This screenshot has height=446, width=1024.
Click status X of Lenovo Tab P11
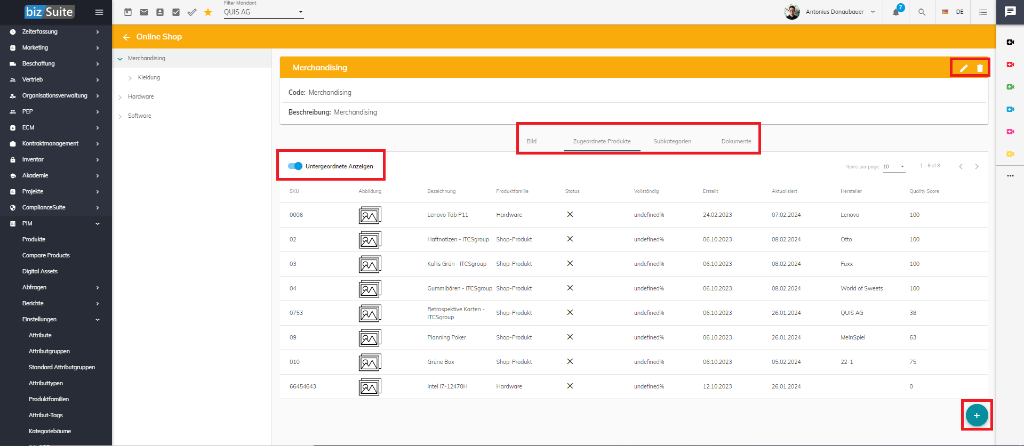570,214
